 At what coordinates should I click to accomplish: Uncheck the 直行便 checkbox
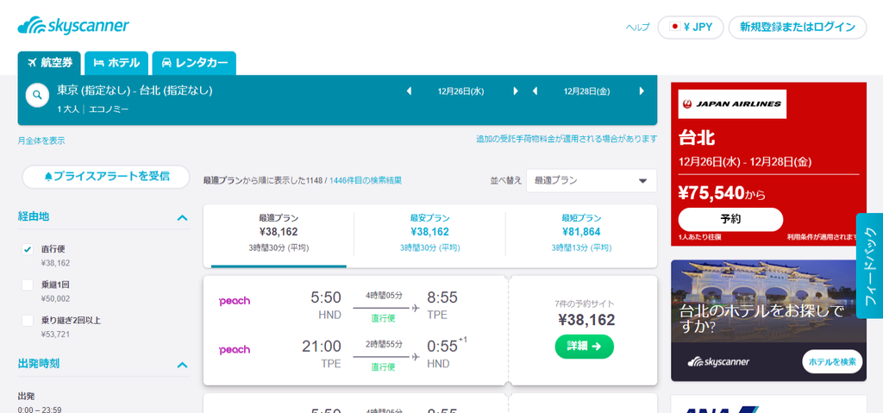(x=28, y=249)
